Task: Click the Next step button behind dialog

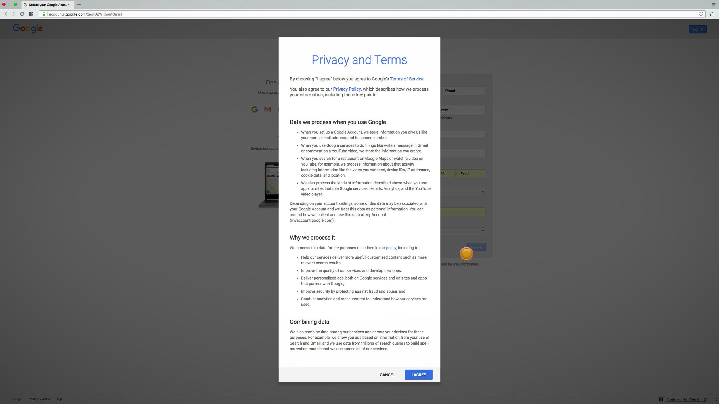Action: click(x=476, y=247)
